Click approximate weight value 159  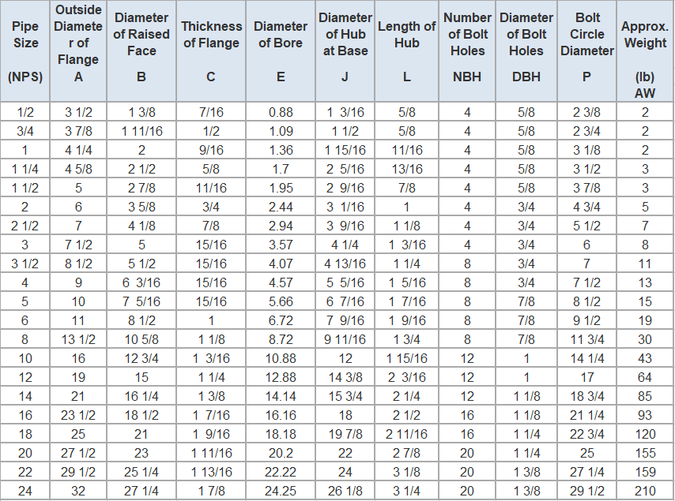pos(645,471)
